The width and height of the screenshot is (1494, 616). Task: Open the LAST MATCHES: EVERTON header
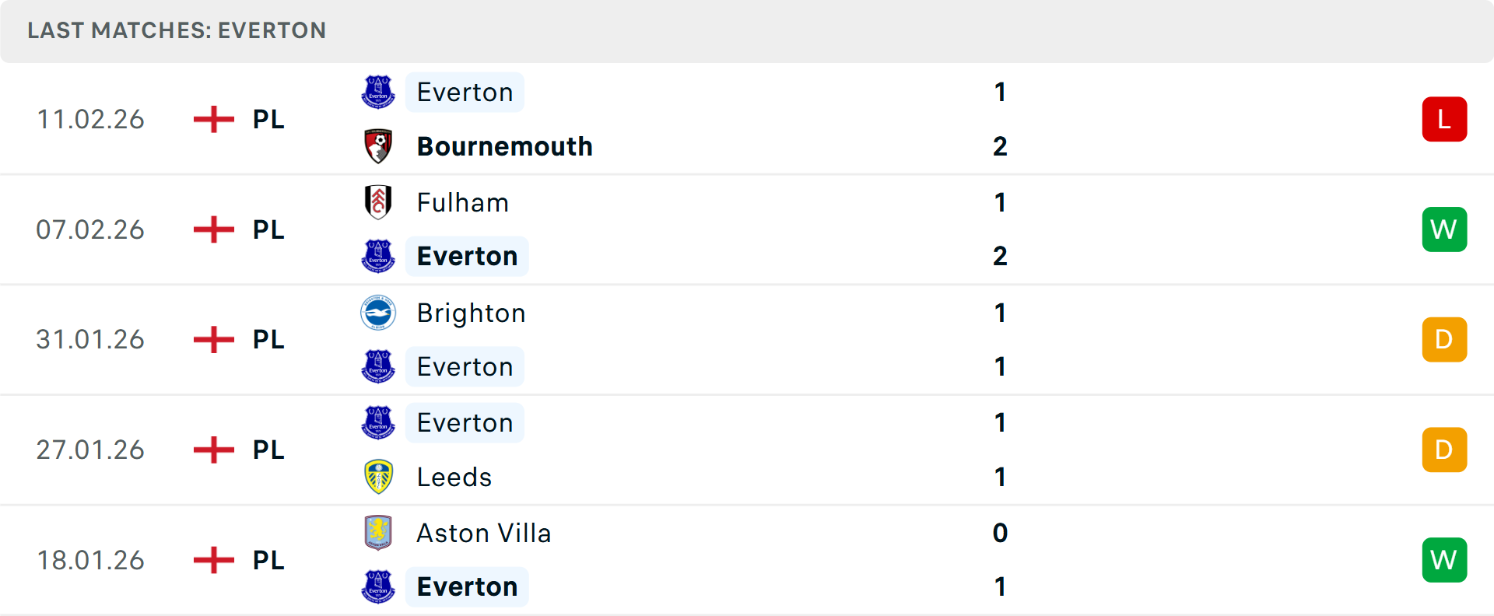(177, 31)
